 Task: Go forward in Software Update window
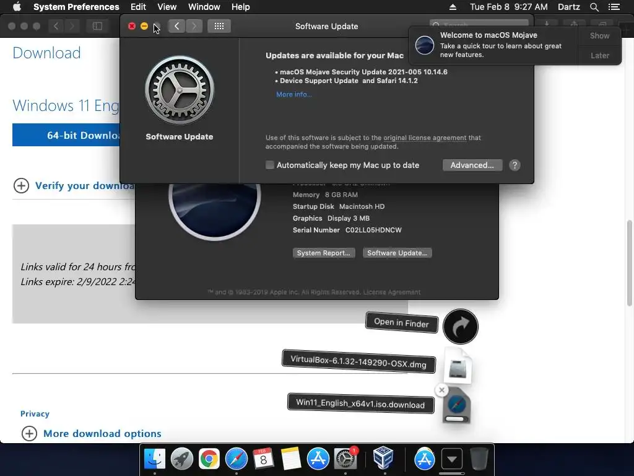pos(194,26)
